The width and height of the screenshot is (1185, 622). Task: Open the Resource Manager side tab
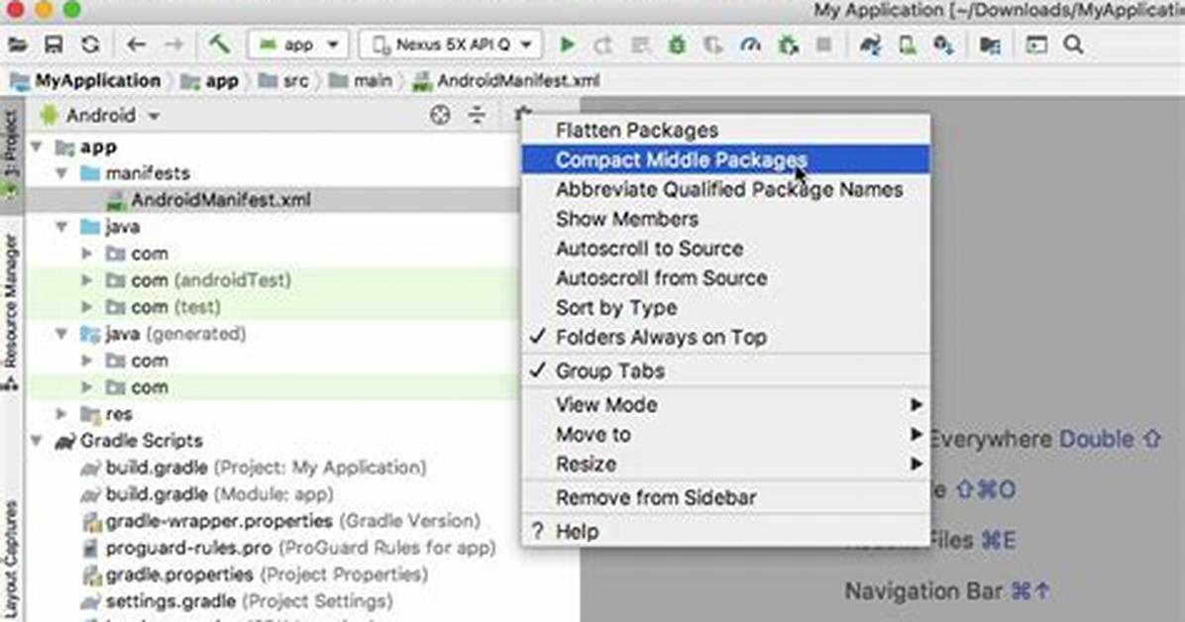pyautogui.click(x=10, y=311)
